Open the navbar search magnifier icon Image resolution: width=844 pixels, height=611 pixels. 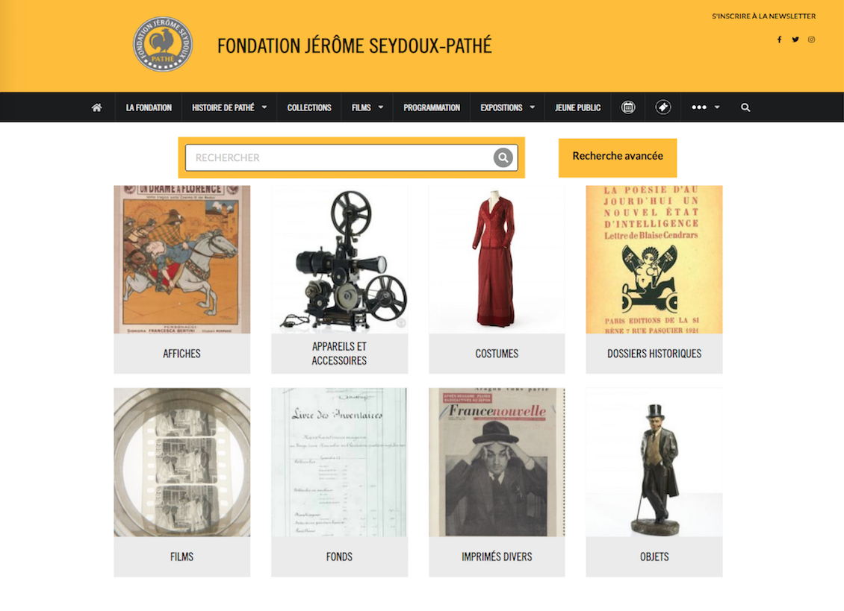745,107
